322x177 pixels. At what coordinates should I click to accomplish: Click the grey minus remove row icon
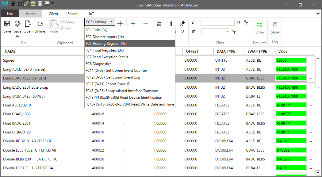point(146,24)
